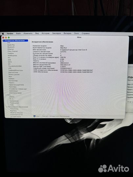Select Звук in the sidebar

10,77
